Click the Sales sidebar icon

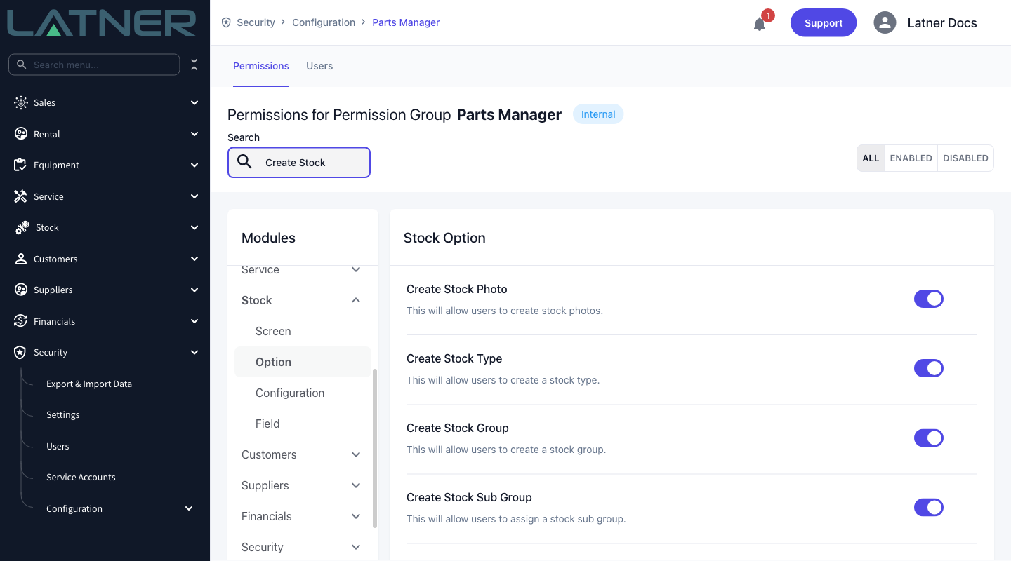tap(20, 102)
